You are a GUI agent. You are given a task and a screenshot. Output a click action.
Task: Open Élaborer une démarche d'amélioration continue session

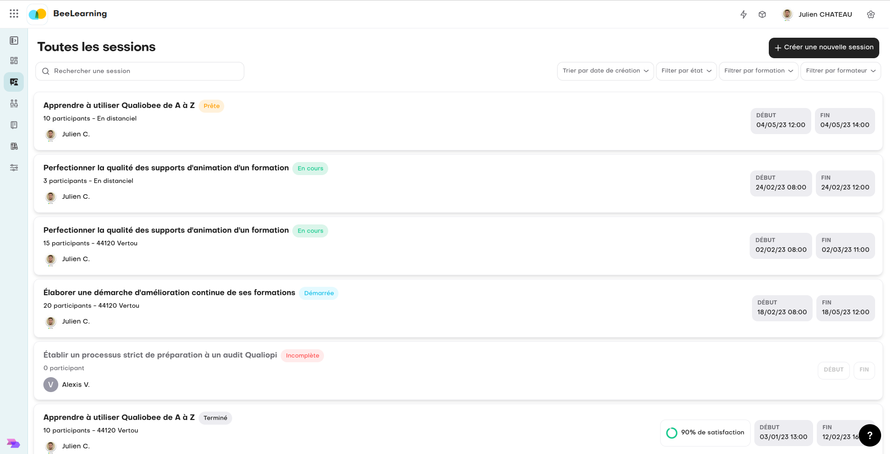[x=458, y=308]
